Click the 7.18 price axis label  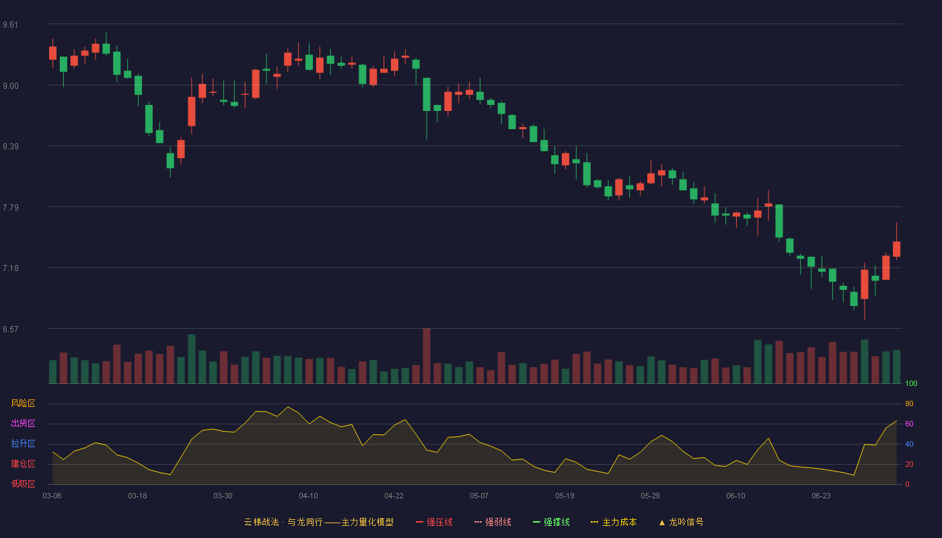(x=11, y=268)
